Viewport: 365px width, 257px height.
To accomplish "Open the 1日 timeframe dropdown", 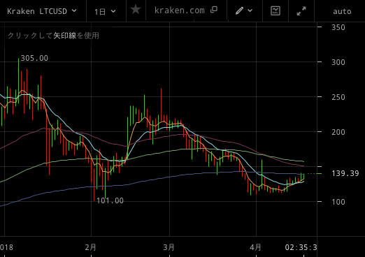I will (105, 11).
